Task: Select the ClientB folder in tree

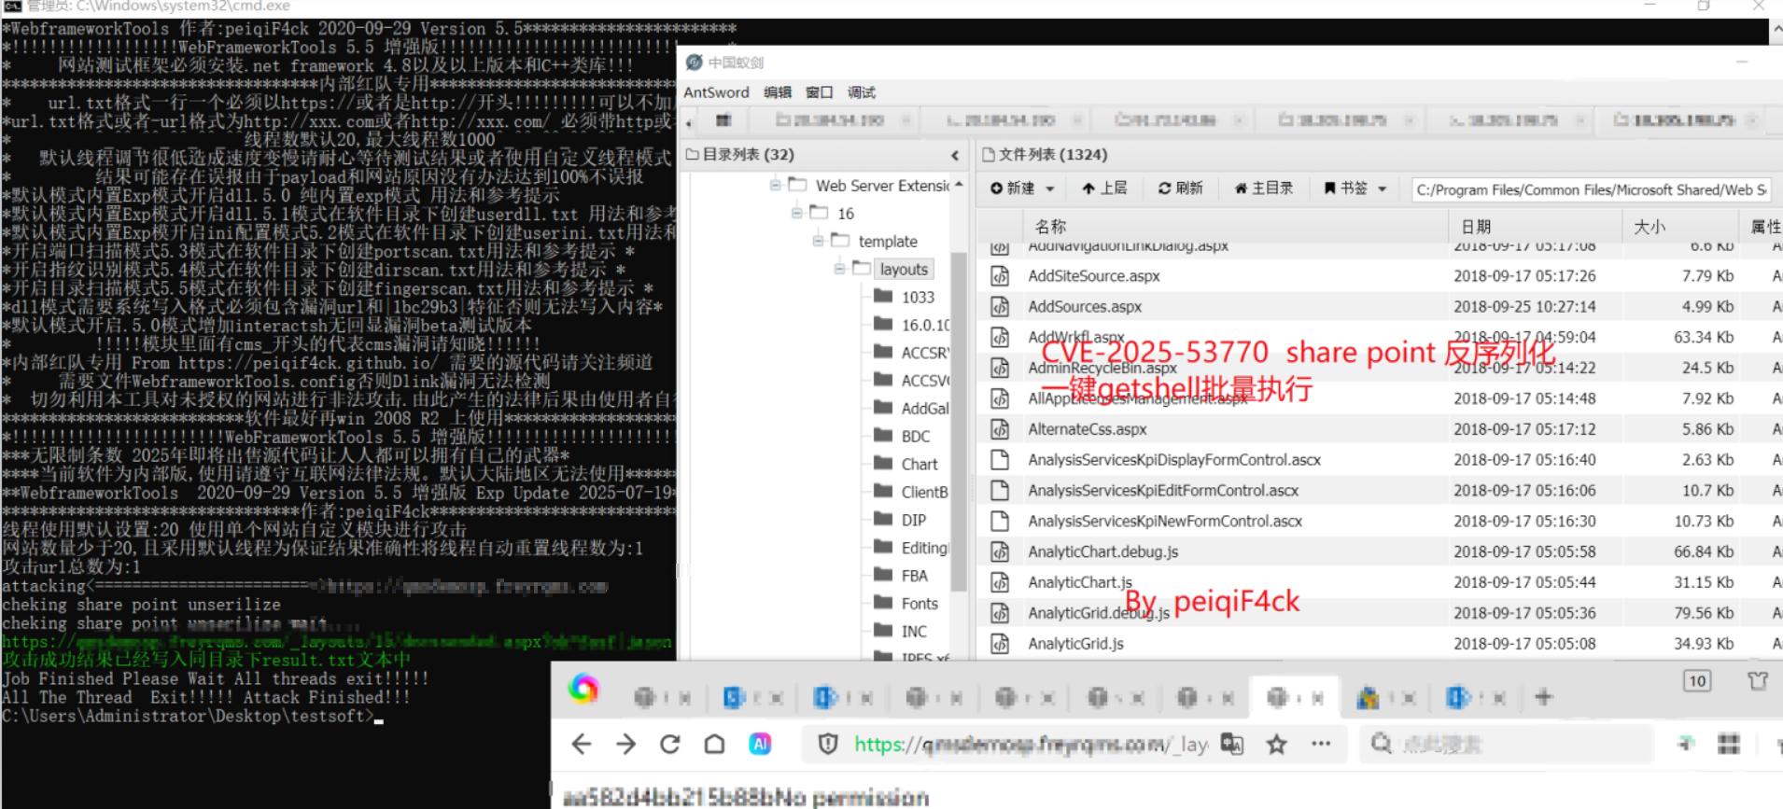Action: pos(924,492)
